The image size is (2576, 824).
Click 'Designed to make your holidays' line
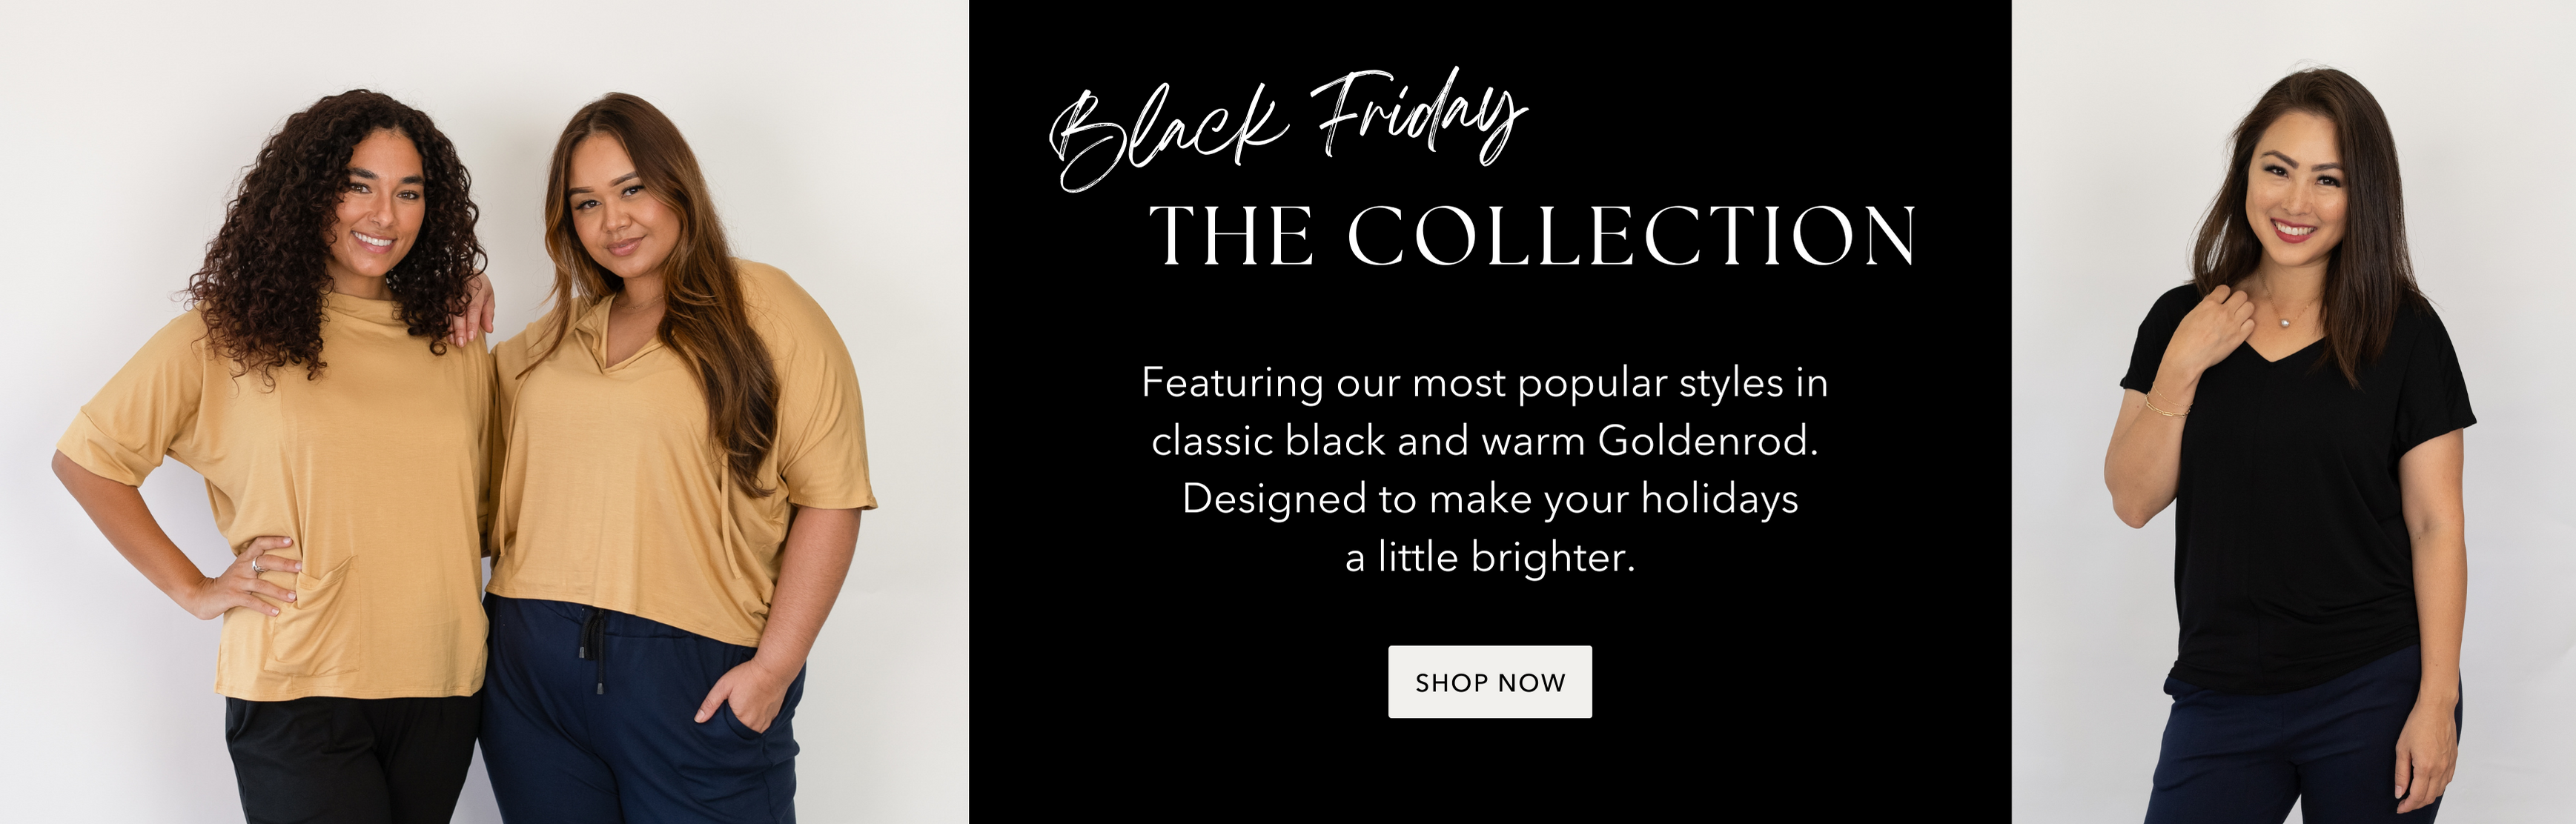1490,499
